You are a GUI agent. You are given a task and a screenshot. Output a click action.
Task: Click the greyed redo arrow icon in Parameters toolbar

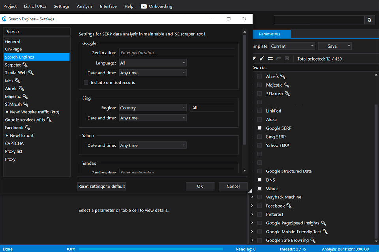pyautogui.click(x=279, y=59)
